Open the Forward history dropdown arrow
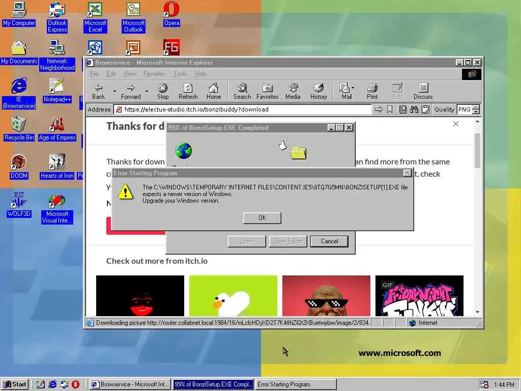Image resolution: width=521 pixels, height=391 pixels. coord(147,91)
